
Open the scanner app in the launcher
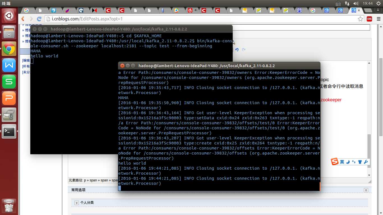pos(9,115)
